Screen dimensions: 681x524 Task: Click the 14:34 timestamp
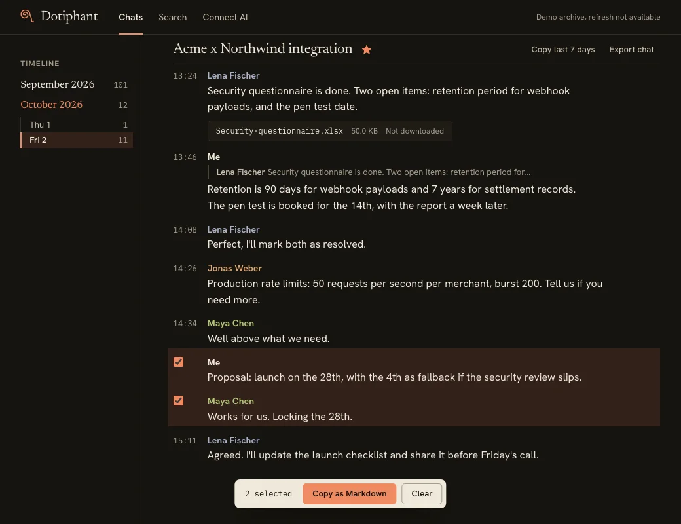point(185,324)
